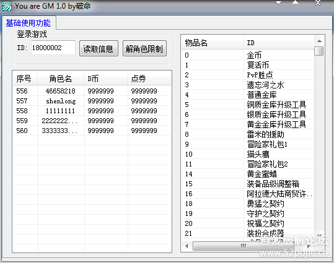Focus the ID input field containing 18000002
Screen dimensions: 334x263
(53, 48)
